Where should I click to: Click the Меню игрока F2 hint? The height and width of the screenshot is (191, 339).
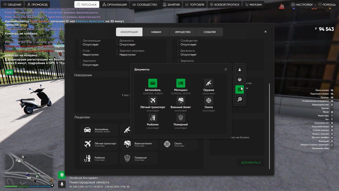click(324, 90)
